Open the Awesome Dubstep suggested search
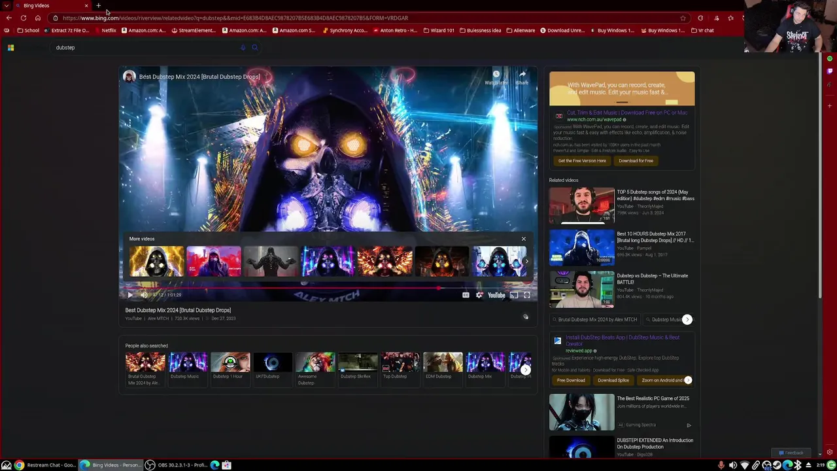 pyautogui.click(x=315, y=368)
